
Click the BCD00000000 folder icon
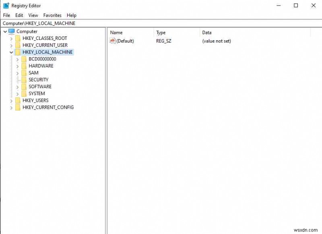point(23,59)
